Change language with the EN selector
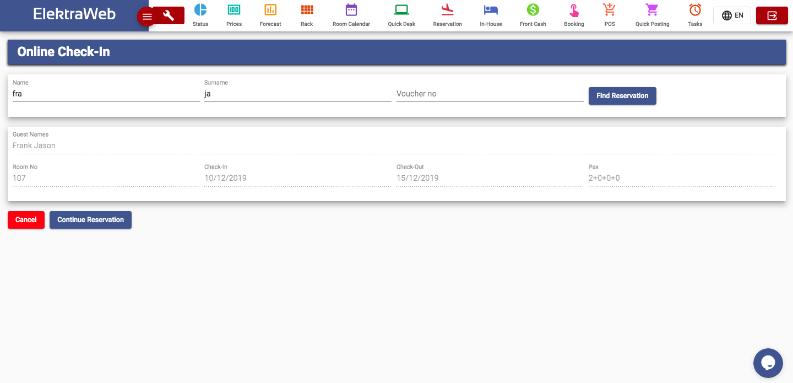This screenshot has width=793, height=383. 732,15
